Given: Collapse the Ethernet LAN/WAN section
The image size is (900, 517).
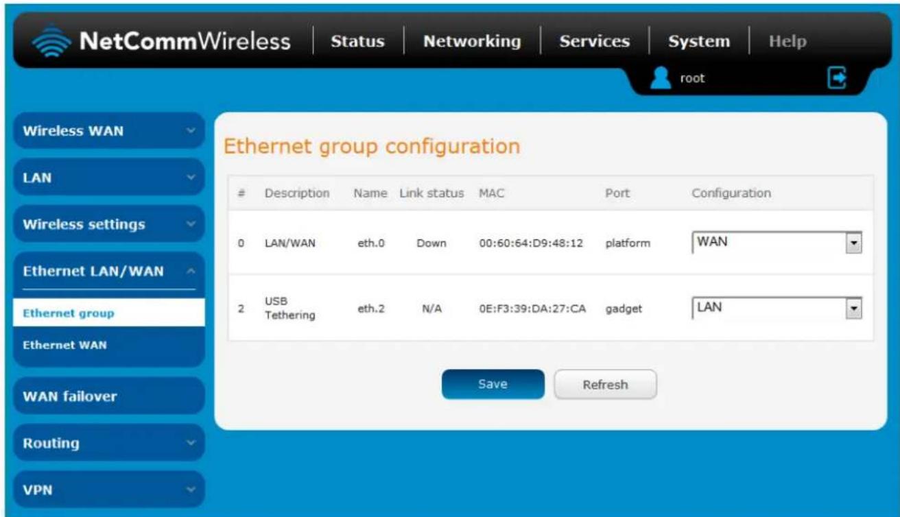Looking at the screenshot, I should 109,272.
